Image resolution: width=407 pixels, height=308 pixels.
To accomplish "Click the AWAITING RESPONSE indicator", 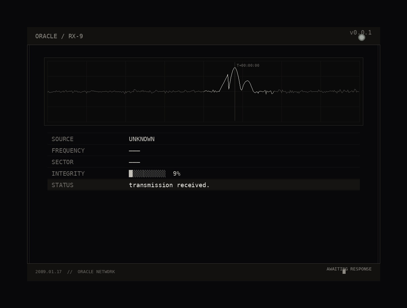I will [349, 269].
